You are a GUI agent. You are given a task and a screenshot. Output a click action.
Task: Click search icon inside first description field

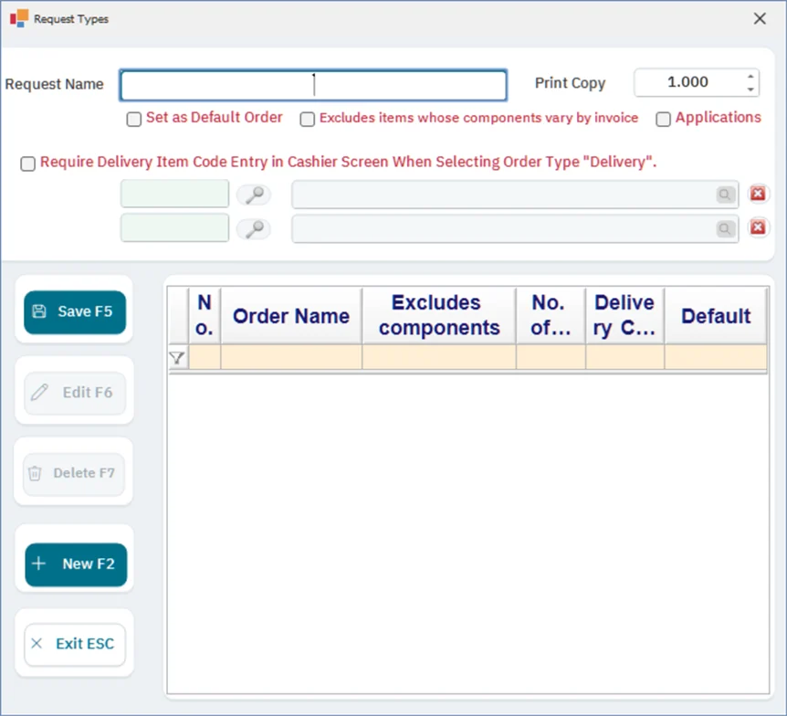coord(725,195)
